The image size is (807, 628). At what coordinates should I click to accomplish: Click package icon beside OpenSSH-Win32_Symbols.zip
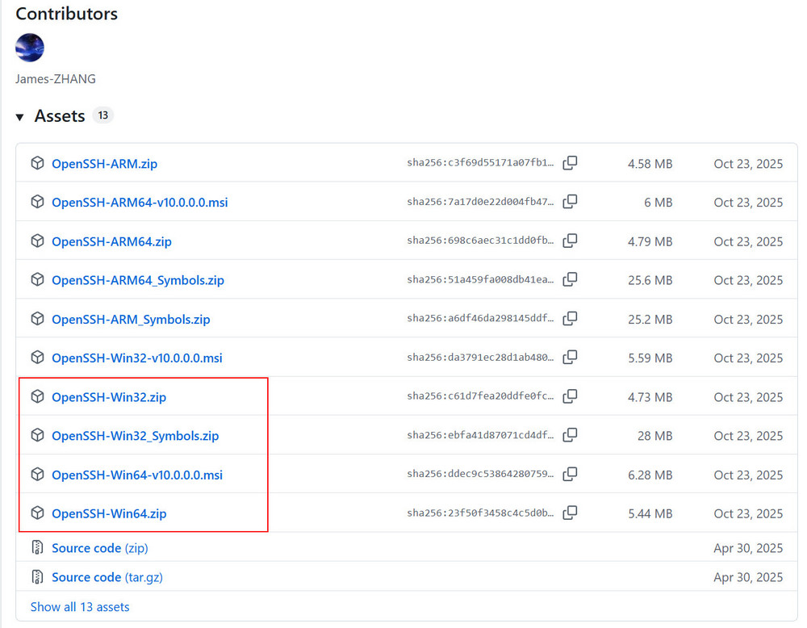point(37,435)
